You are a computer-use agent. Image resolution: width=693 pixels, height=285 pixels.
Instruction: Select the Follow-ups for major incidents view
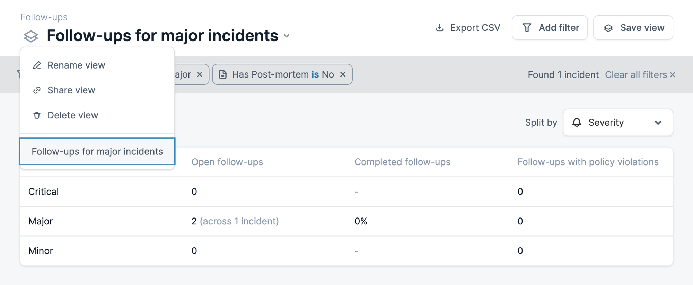point(97,151)
